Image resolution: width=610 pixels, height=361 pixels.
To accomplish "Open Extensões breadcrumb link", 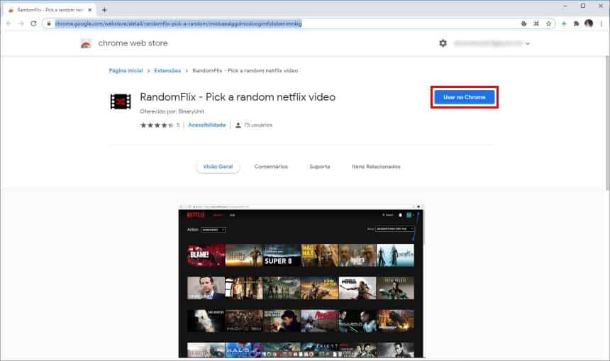I will click(167, 71).
